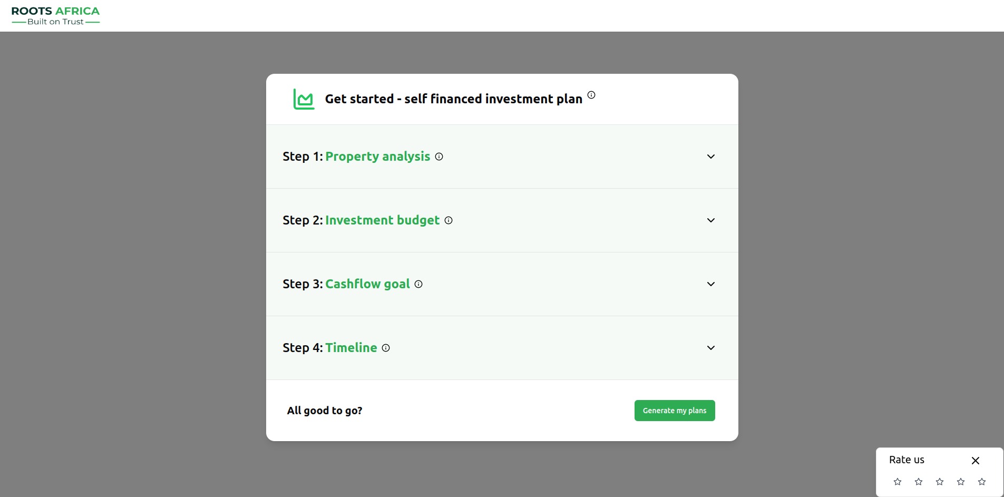Open the info tooltip next to the plan title
1004x497 pixels.
(591, 95)
